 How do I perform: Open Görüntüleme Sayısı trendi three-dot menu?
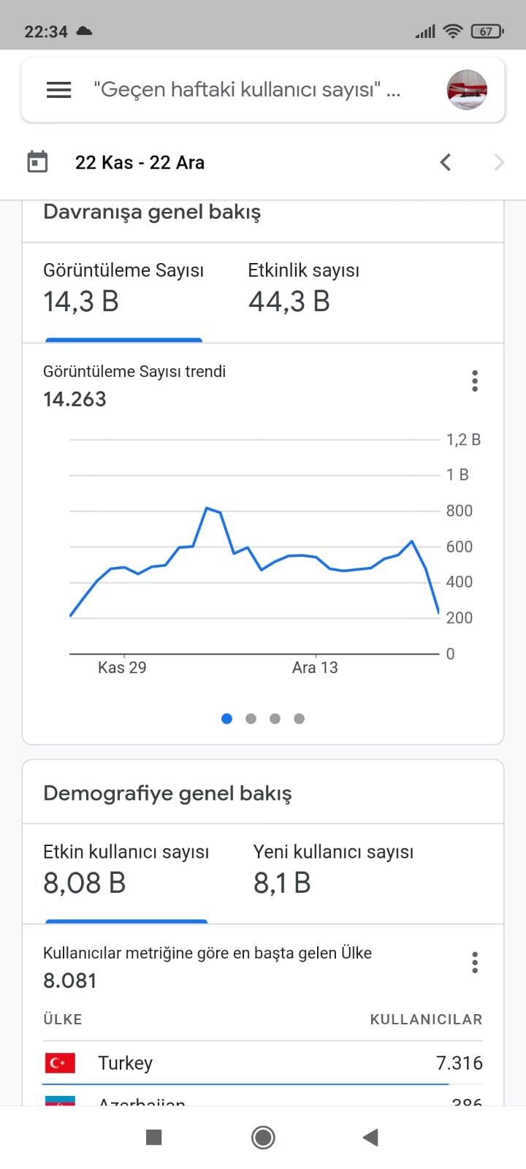tap(475, 381)
